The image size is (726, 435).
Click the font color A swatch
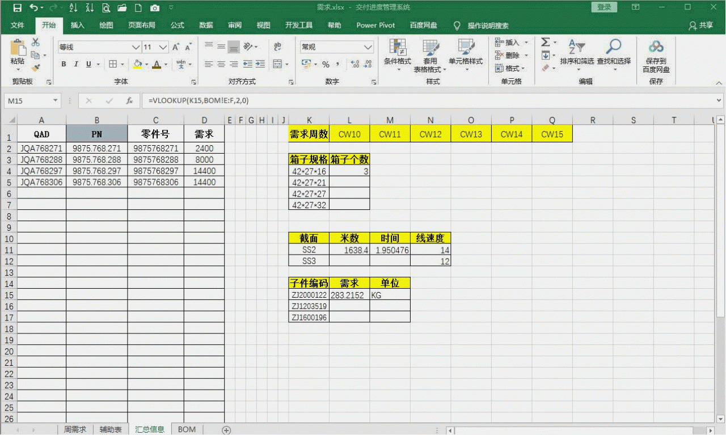coord(157,64)
